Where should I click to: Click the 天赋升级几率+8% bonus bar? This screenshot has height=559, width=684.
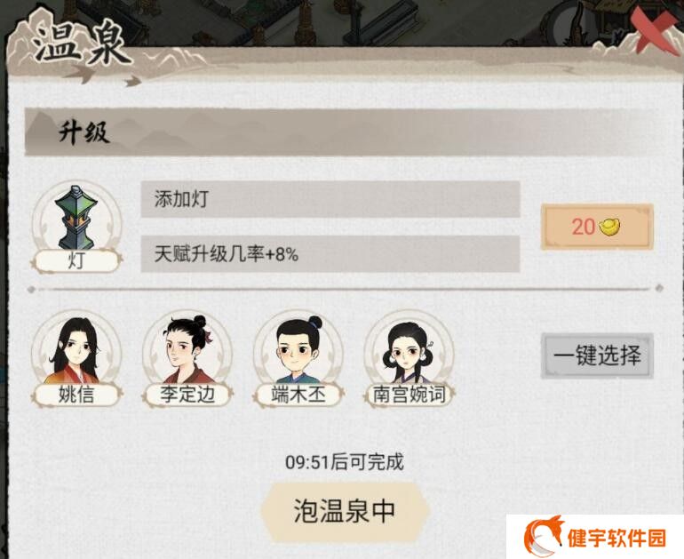(330, 254)
